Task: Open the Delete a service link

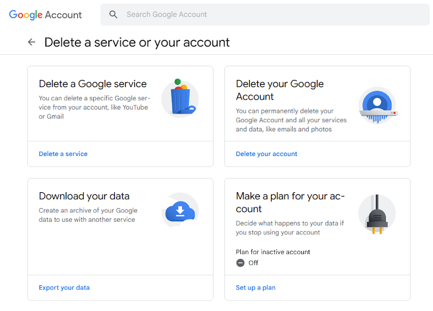Action: 63,154
